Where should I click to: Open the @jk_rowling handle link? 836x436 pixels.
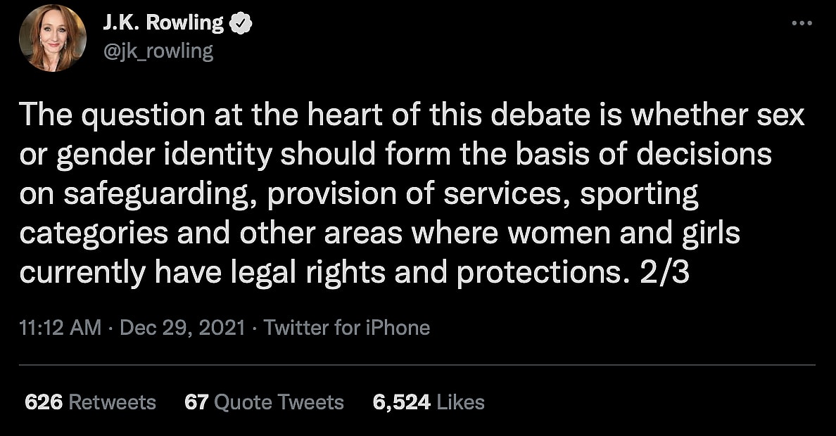158,51
